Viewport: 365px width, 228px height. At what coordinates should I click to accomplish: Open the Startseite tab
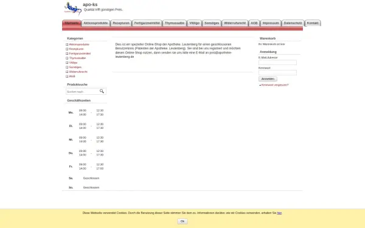point(72,23)
